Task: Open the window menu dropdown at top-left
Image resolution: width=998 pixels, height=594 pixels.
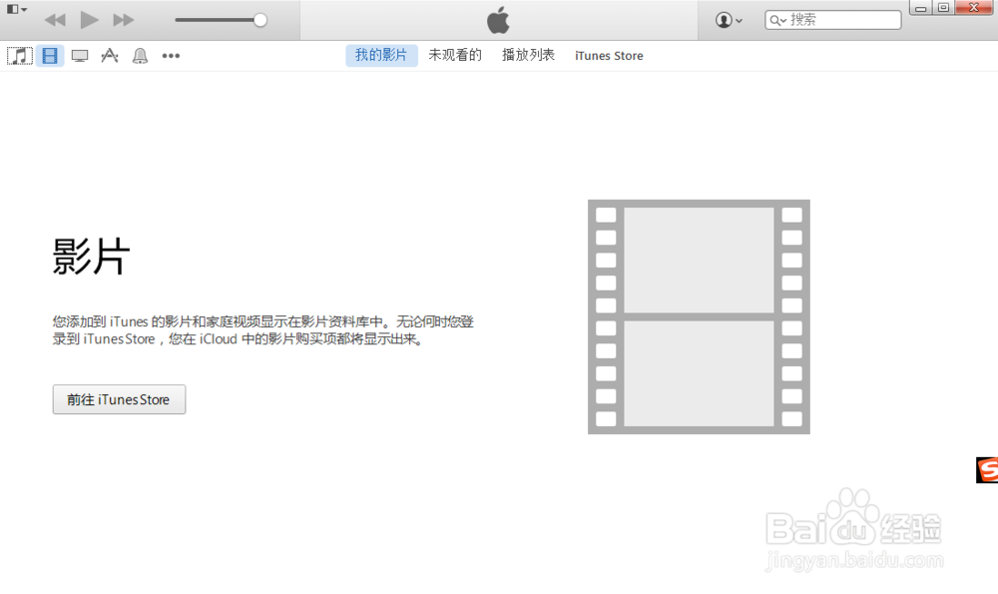Action: [x=17, y=9]
